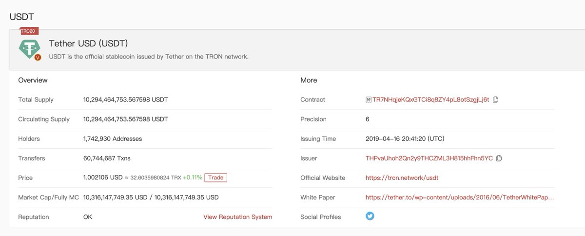Open the Tether white paper link
Viewport: 585px width, 236px height.
click(460, 197)
